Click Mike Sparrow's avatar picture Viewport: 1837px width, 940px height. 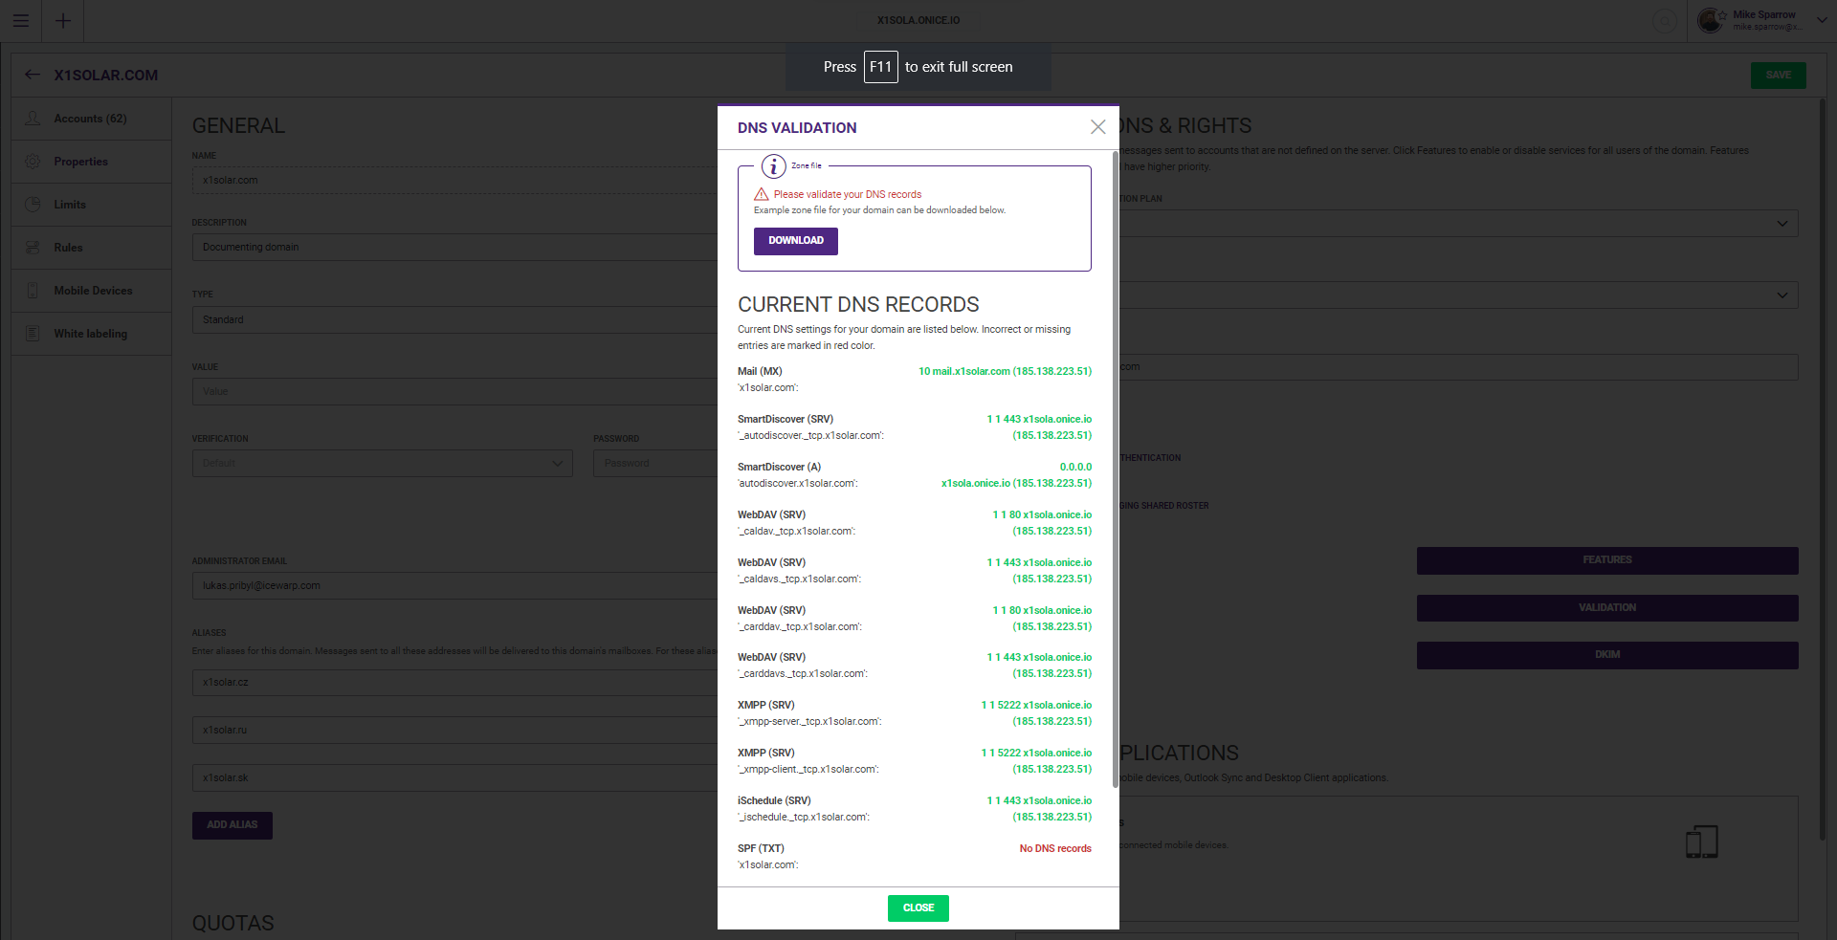click(1711, 20)
